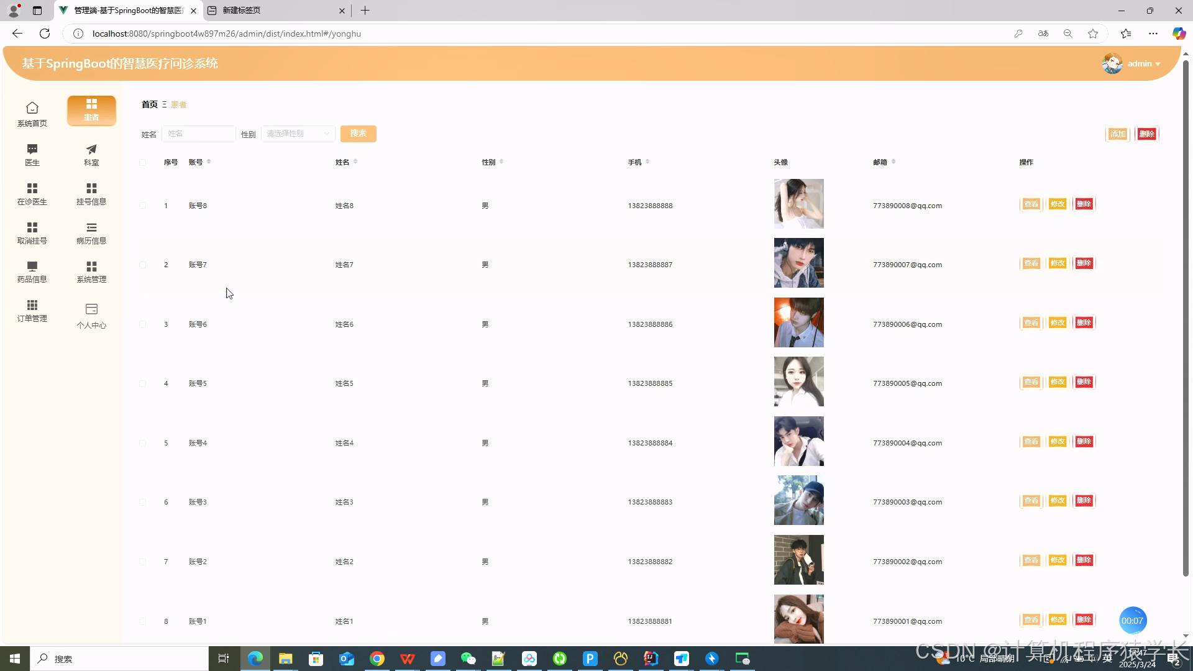Image resolution: width=1193 pixels, height=671 pixels.
Task: Open 个人中心 card icon
Action: (x=91, y=309)
